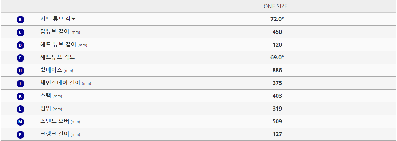Click the 시트 튜브 각도 label

coord(58,19)
